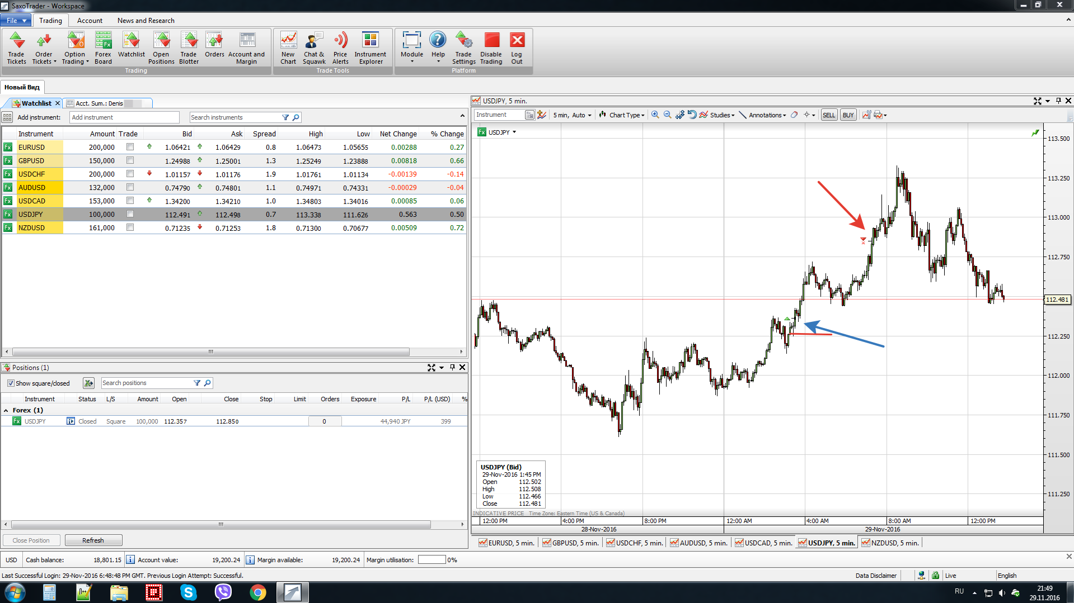Click Disable Trading

click(491, 48)
